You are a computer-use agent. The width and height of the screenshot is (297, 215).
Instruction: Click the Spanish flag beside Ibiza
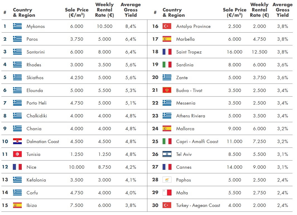tap(17, 205)
